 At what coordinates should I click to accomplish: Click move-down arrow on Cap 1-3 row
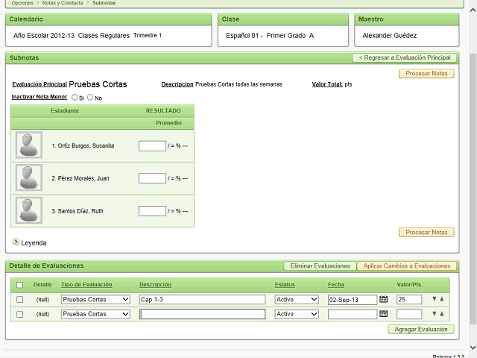(x=435, y=299)
